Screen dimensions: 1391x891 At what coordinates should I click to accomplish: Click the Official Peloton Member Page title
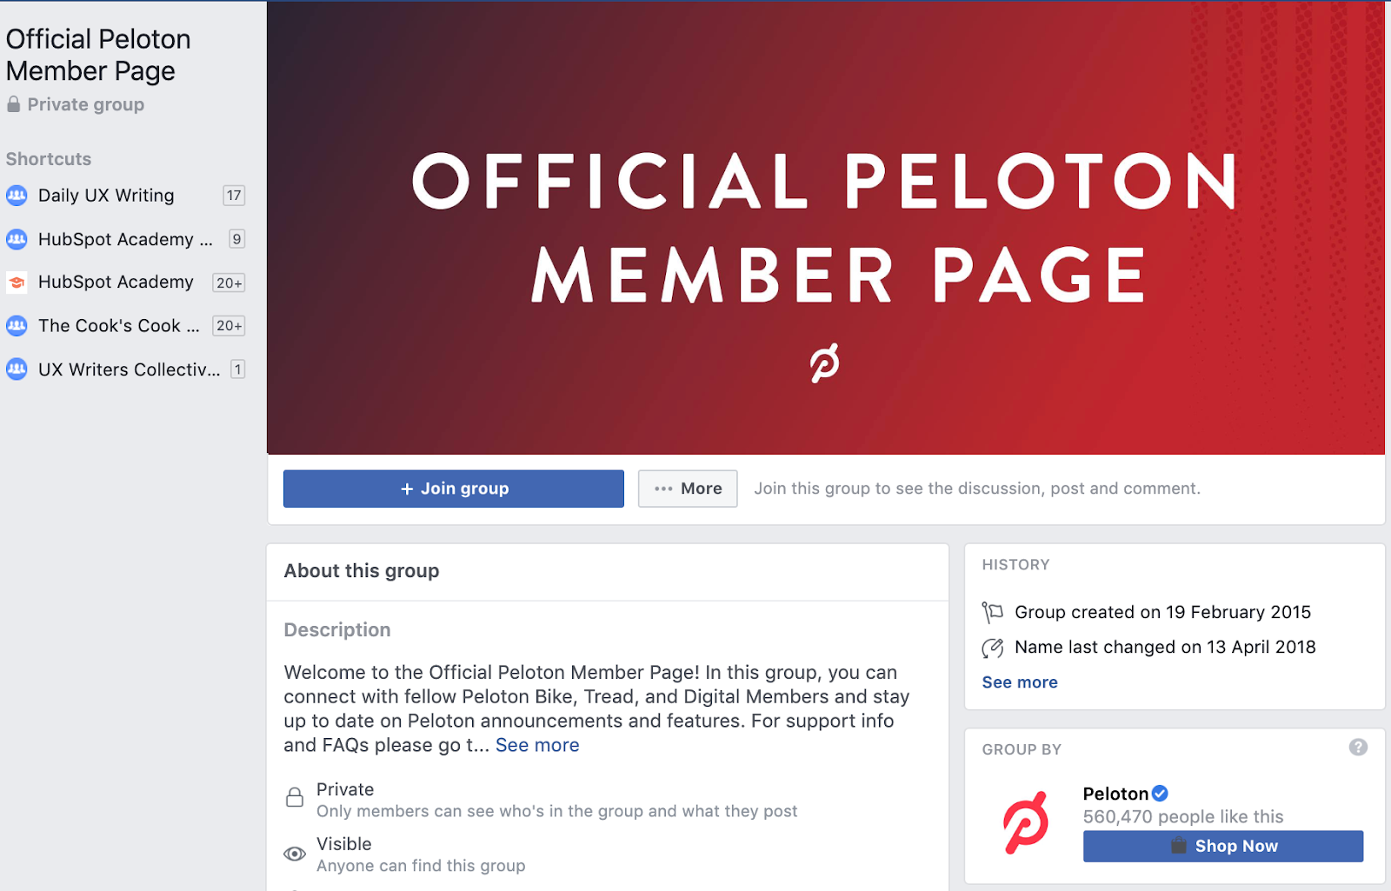[x=97, y=55]
